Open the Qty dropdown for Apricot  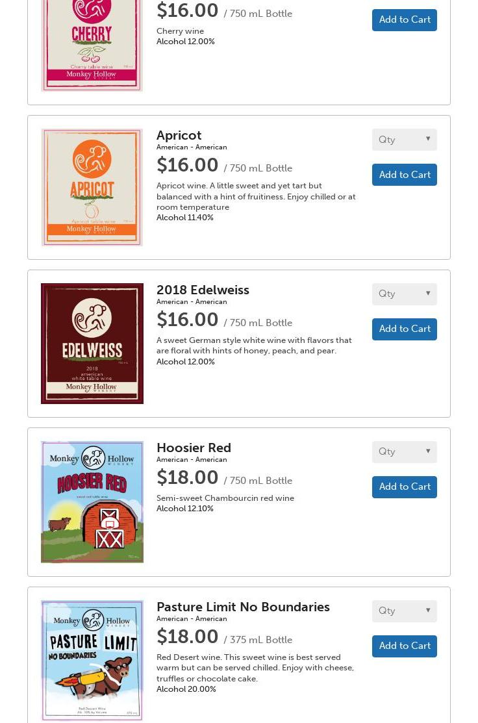[404, 140]
